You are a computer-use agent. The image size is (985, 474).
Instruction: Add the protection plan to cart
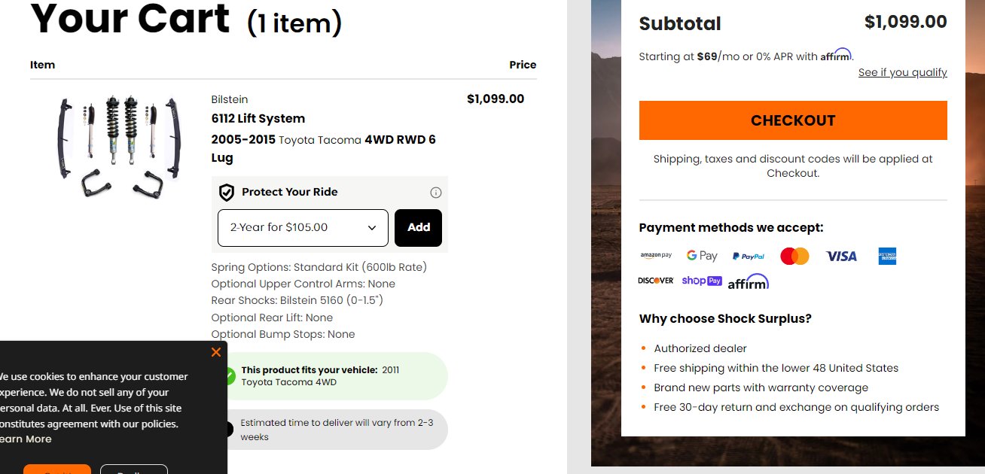pos(419,228)
